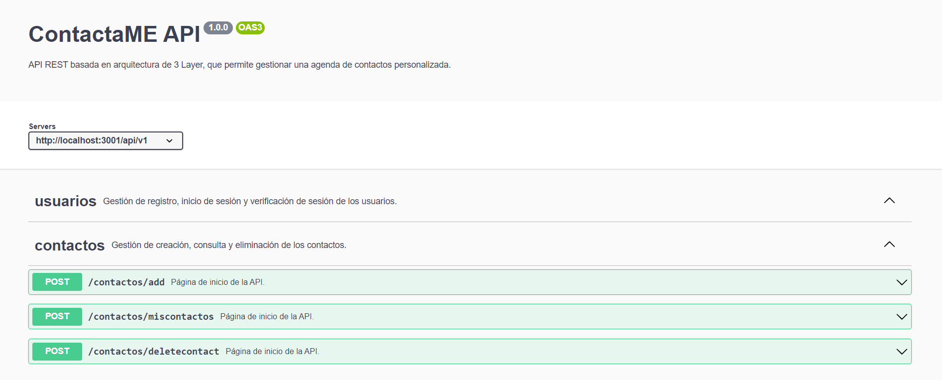
Task: Click the OAS3 badge
Action: pos(250,27)
